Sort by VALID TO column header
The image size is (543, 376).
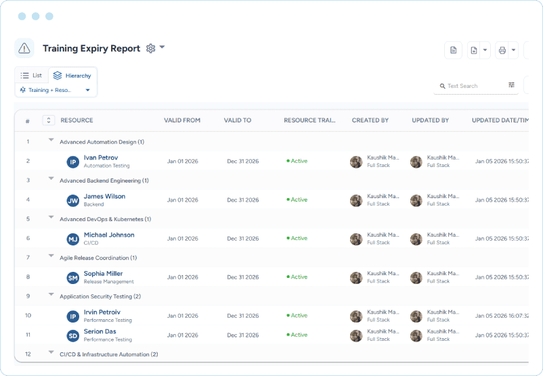click(x=238, y=120)
